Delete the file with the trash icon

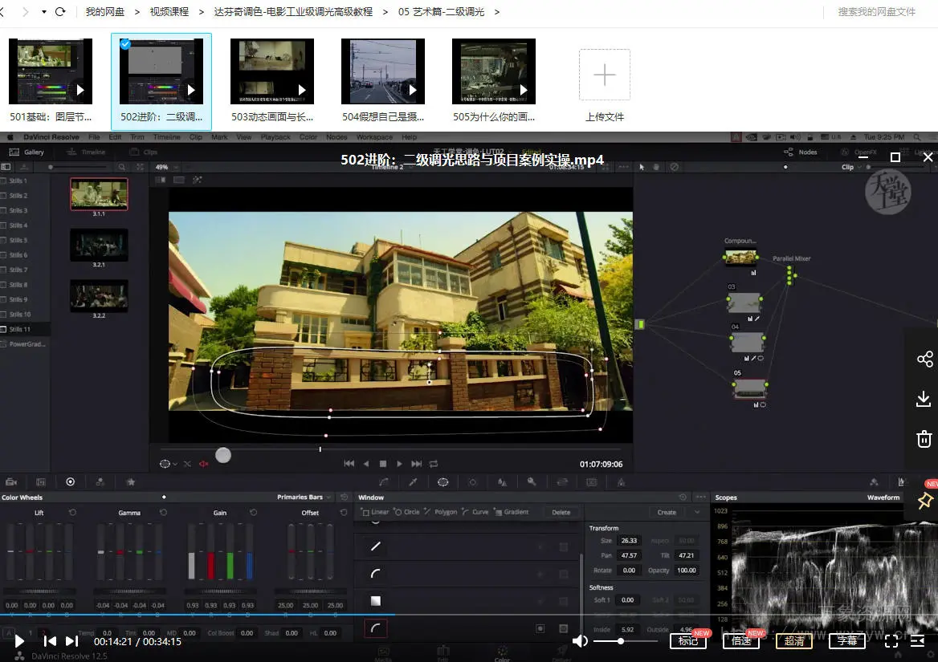tap(924, 439)
